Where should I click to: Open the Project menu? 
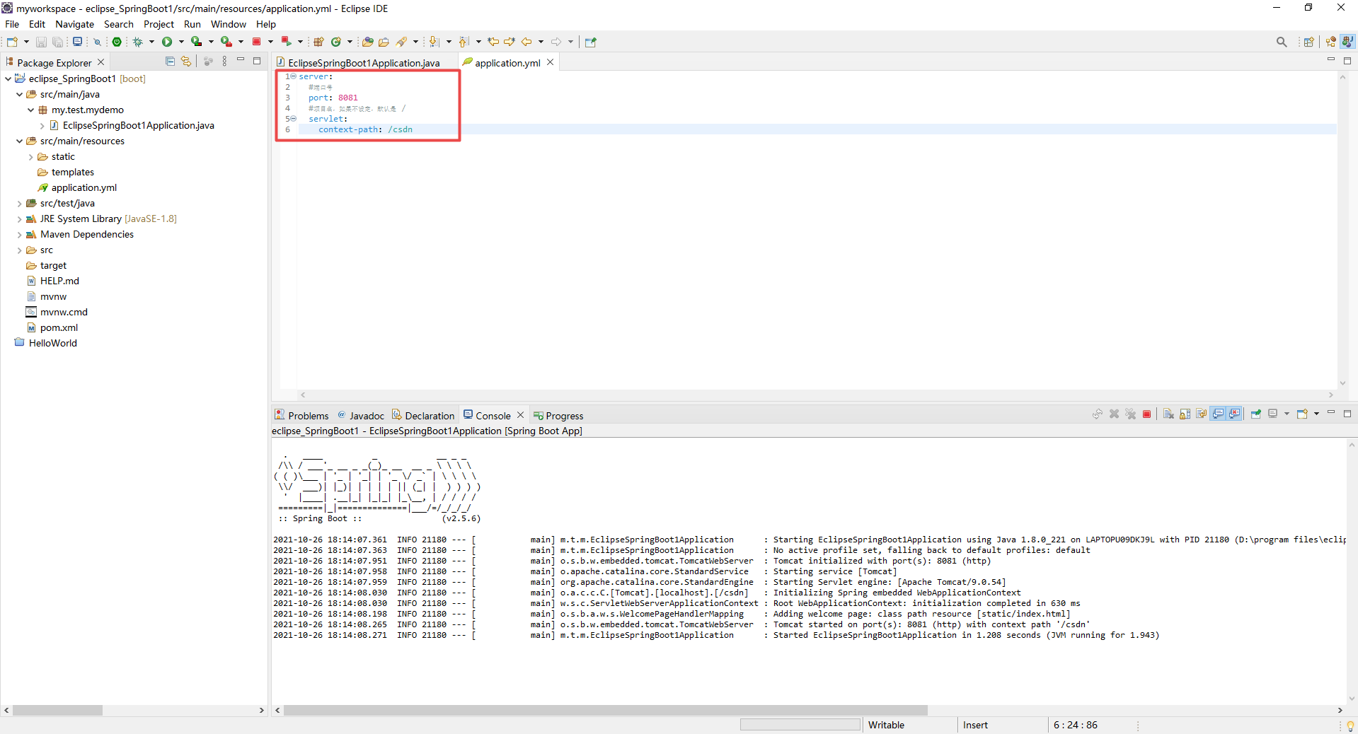pyautogui.click(x=159, y=24)
